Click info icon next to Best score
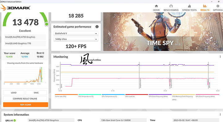 click(43, 53)
